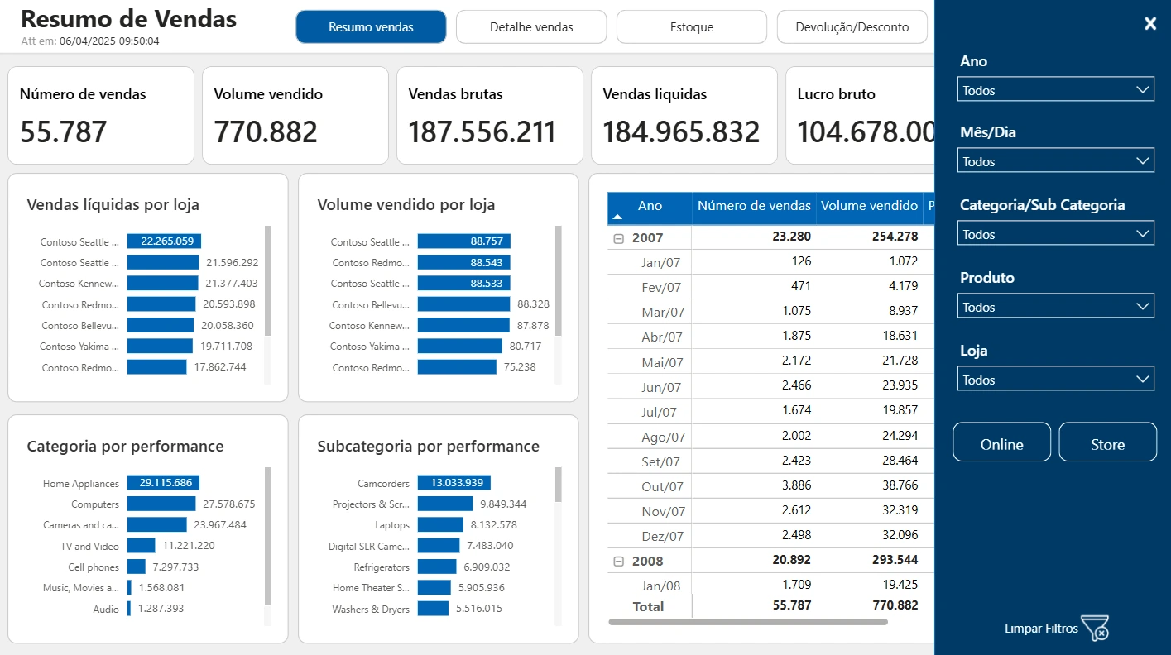Select the Home Appliances bar
Screen dimensions: 1171x655
click(x=163, y=483)
